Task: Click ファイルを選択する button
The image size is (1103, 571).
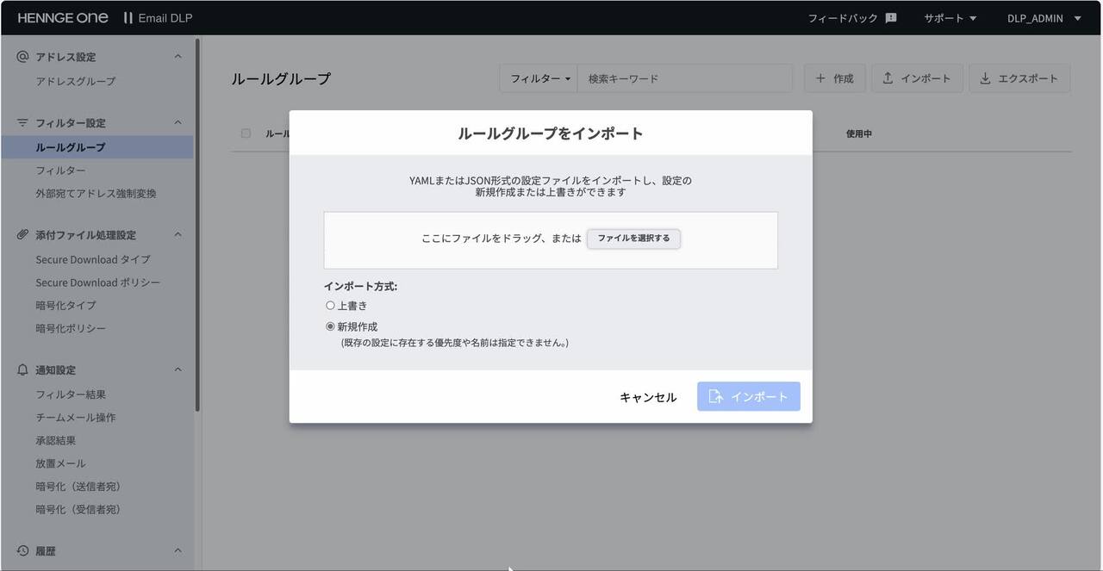Action: (x=633, y=239)
